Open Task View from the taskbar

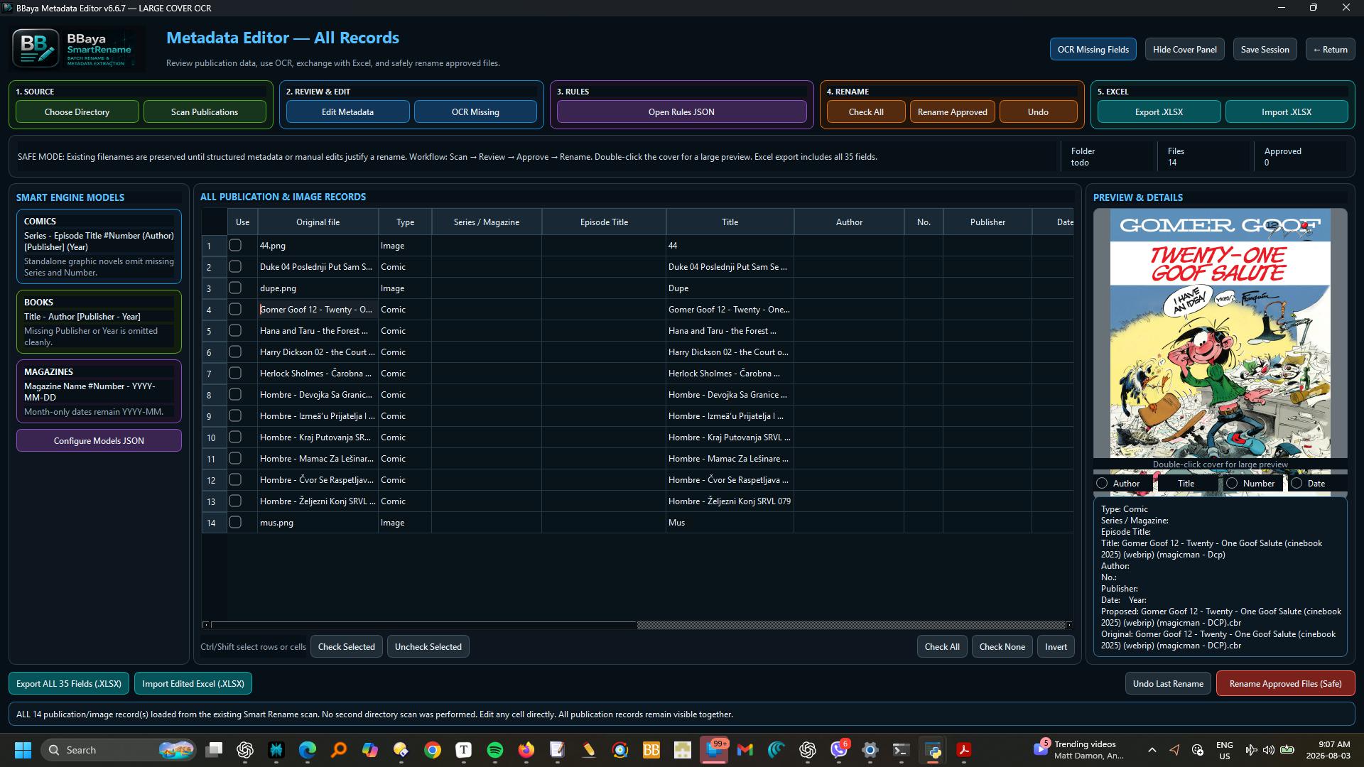point(214,750)
